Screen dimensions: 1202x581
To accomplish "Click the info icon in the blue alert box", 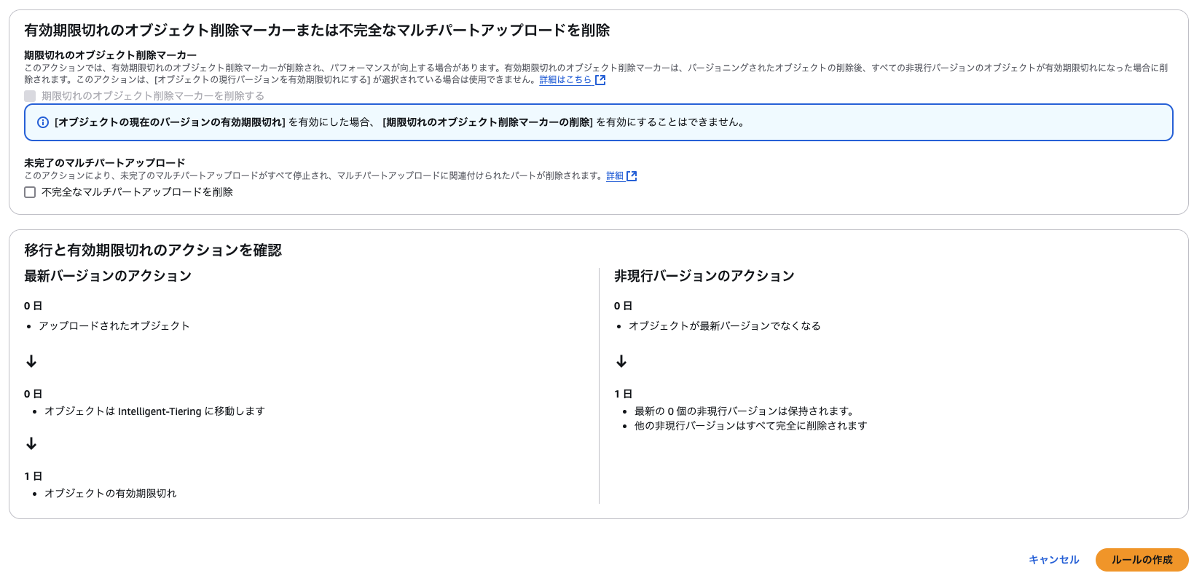I will coord(43,122).
